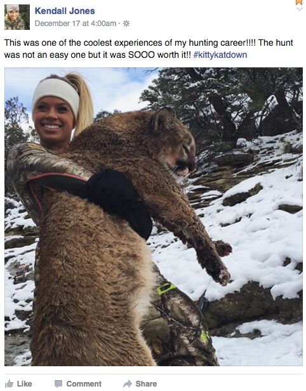Open the Kendall Jones profile name link
This screenshot has height=391, width=306.
(65, 11)
